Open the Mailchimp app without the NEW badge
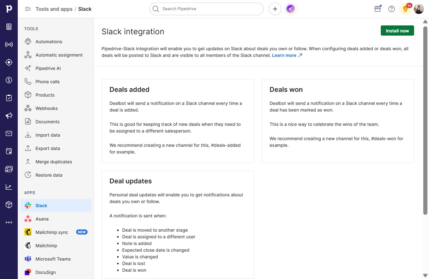Screen dimensions: 429x279 click(56, 246)
